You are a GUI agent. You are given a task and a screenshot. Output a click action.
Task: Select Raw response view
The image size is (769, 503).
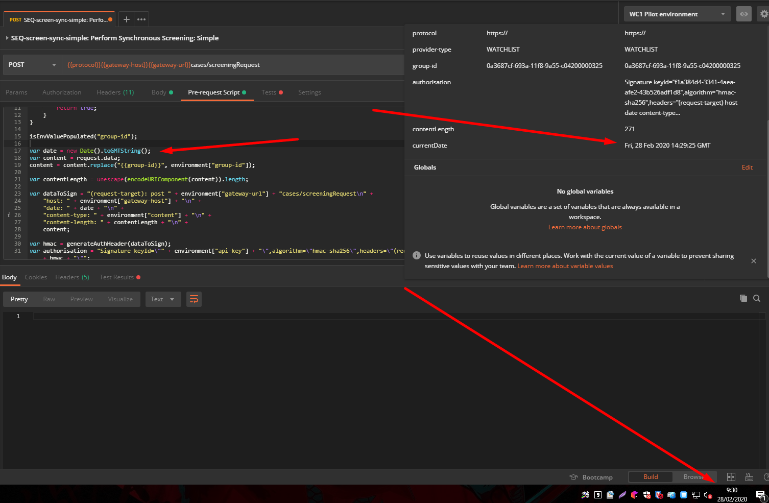click(x=49, y=299)
